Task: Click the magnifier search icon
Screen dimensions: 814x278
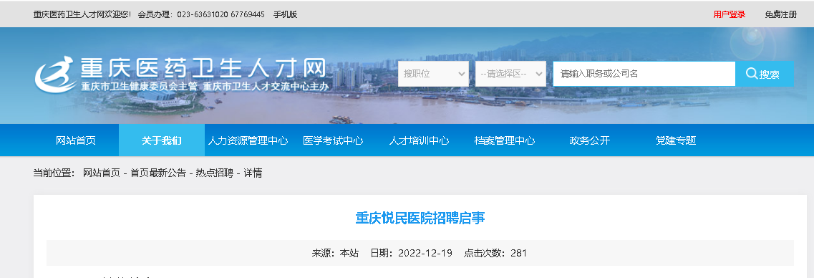Action: point(751,74)
